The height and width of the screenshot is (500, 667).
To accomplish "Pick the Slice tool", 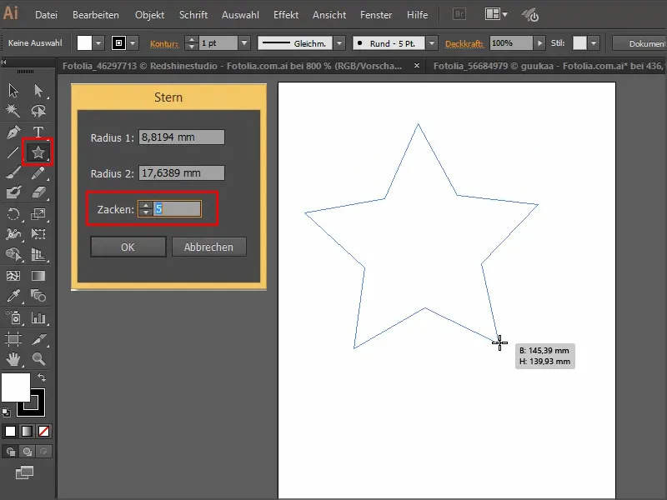I will click(38, 339).
